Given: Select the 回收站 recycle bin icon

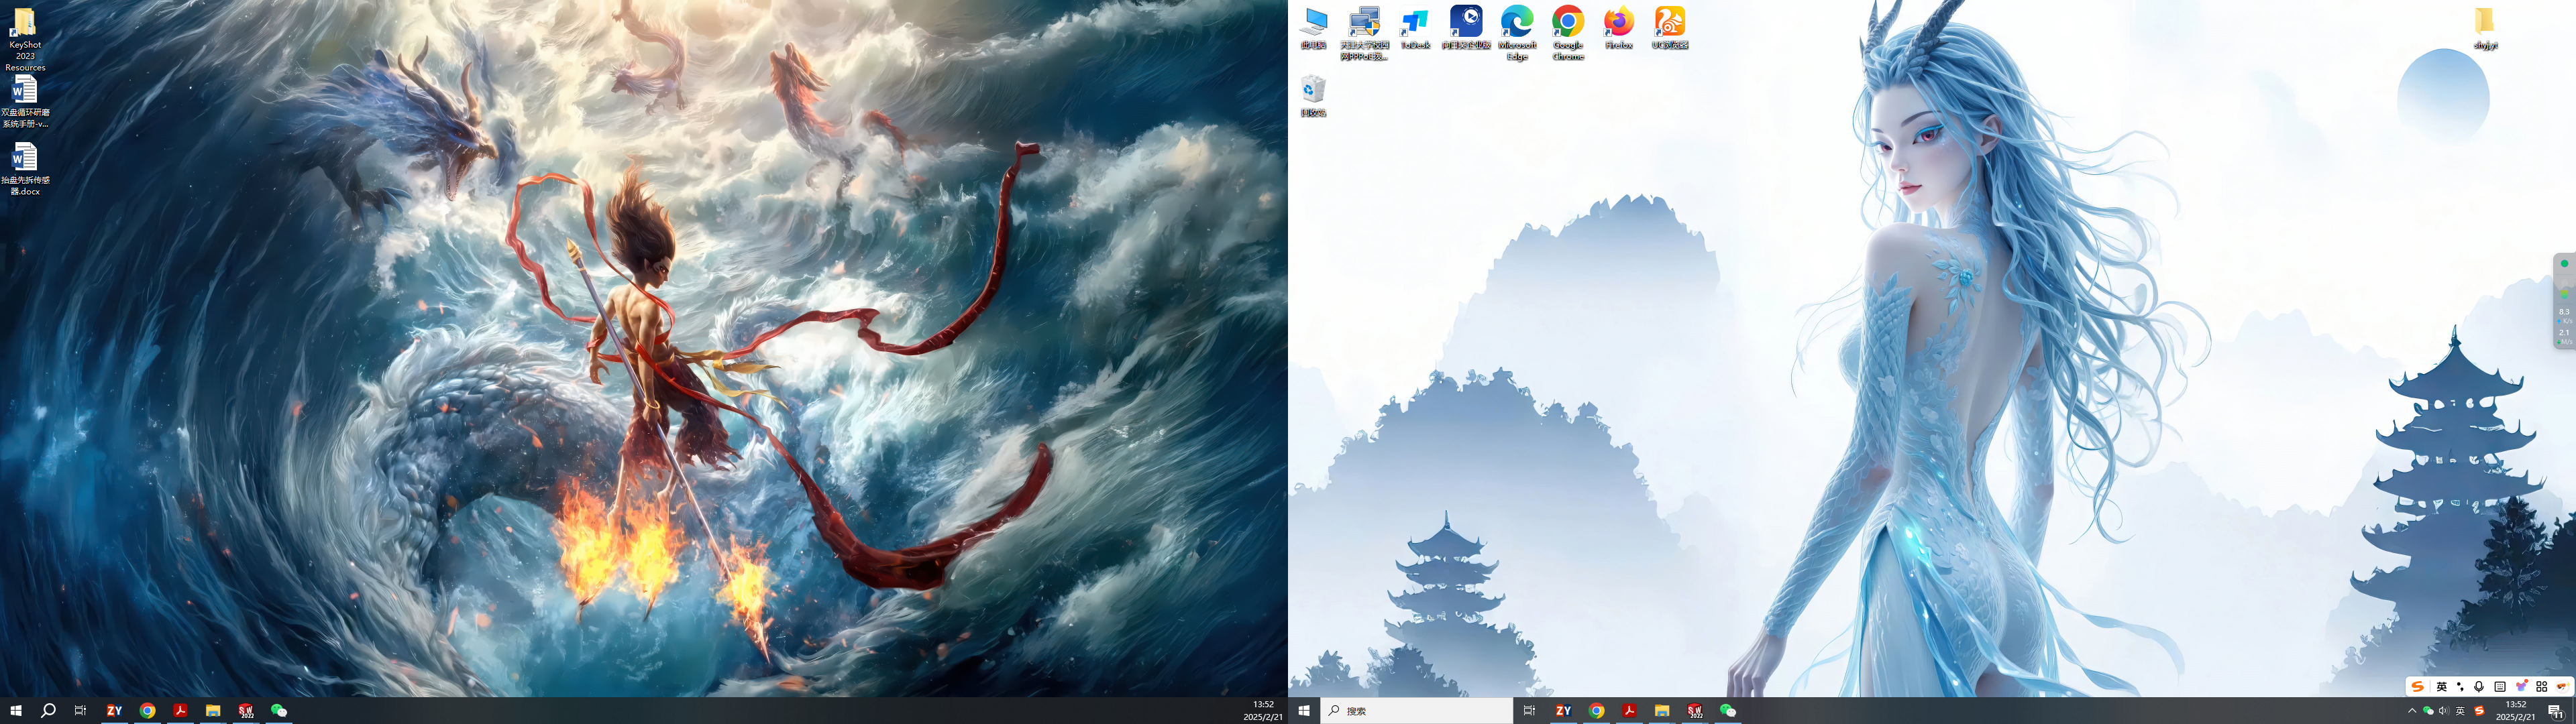Looking at the screenshot, I should pyautogui.click(x=1313, y=95).
